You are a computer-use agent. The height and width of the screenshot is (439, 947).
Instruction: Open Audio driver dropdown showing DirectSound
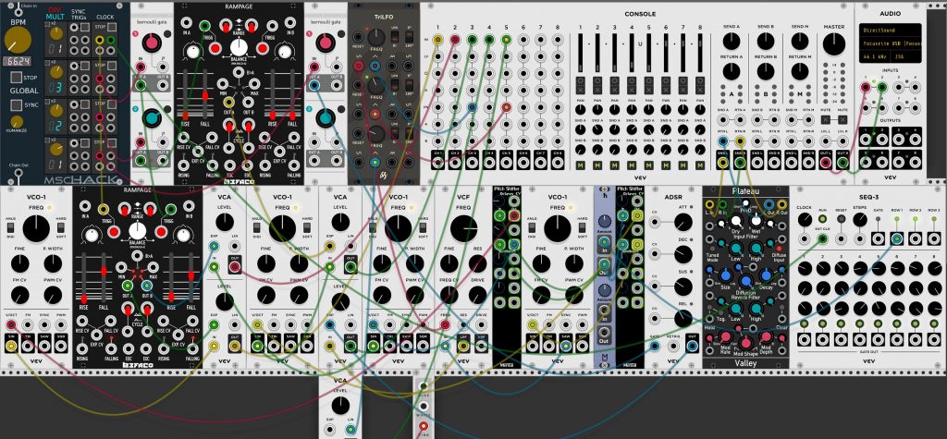pyautogui.click(x=891, y=30)
